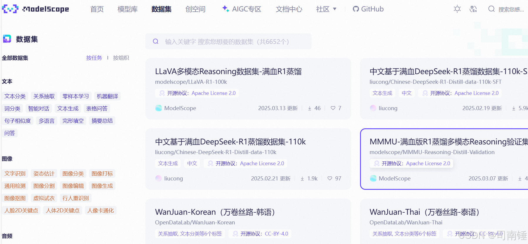The image size is (528, 244).
Task: Filter by 文字识别 image tag
Action: pyautogui.click(x=15, y=174)
